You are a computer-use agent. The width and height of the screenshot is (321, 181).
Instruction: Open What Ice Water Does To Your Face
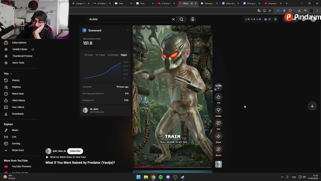click(68, 157)
